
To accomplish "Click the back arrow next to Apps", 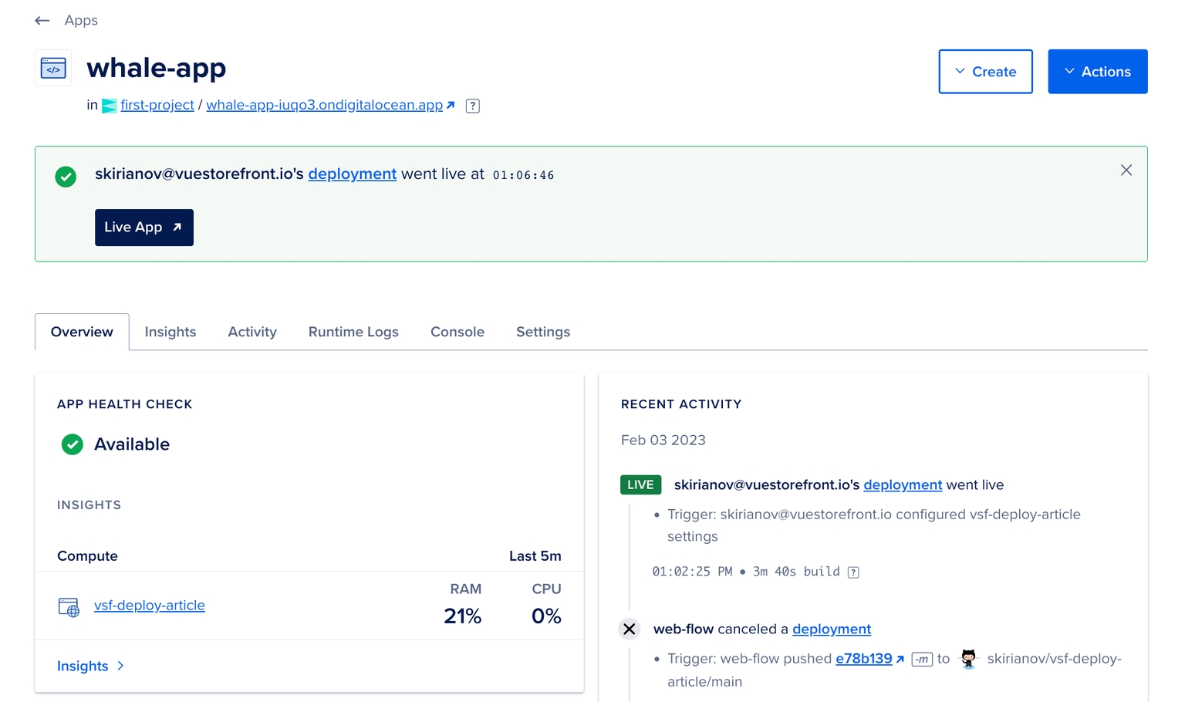I will (42, 21).
